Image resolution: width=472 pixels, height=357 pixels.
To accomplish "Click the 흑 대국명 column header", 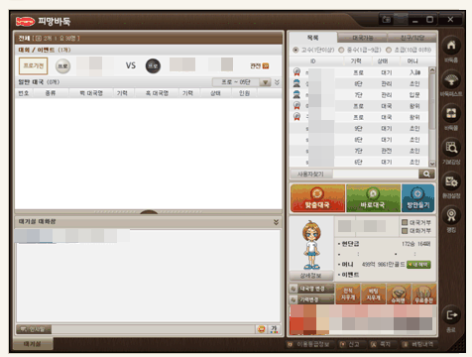I will (157, 93).
